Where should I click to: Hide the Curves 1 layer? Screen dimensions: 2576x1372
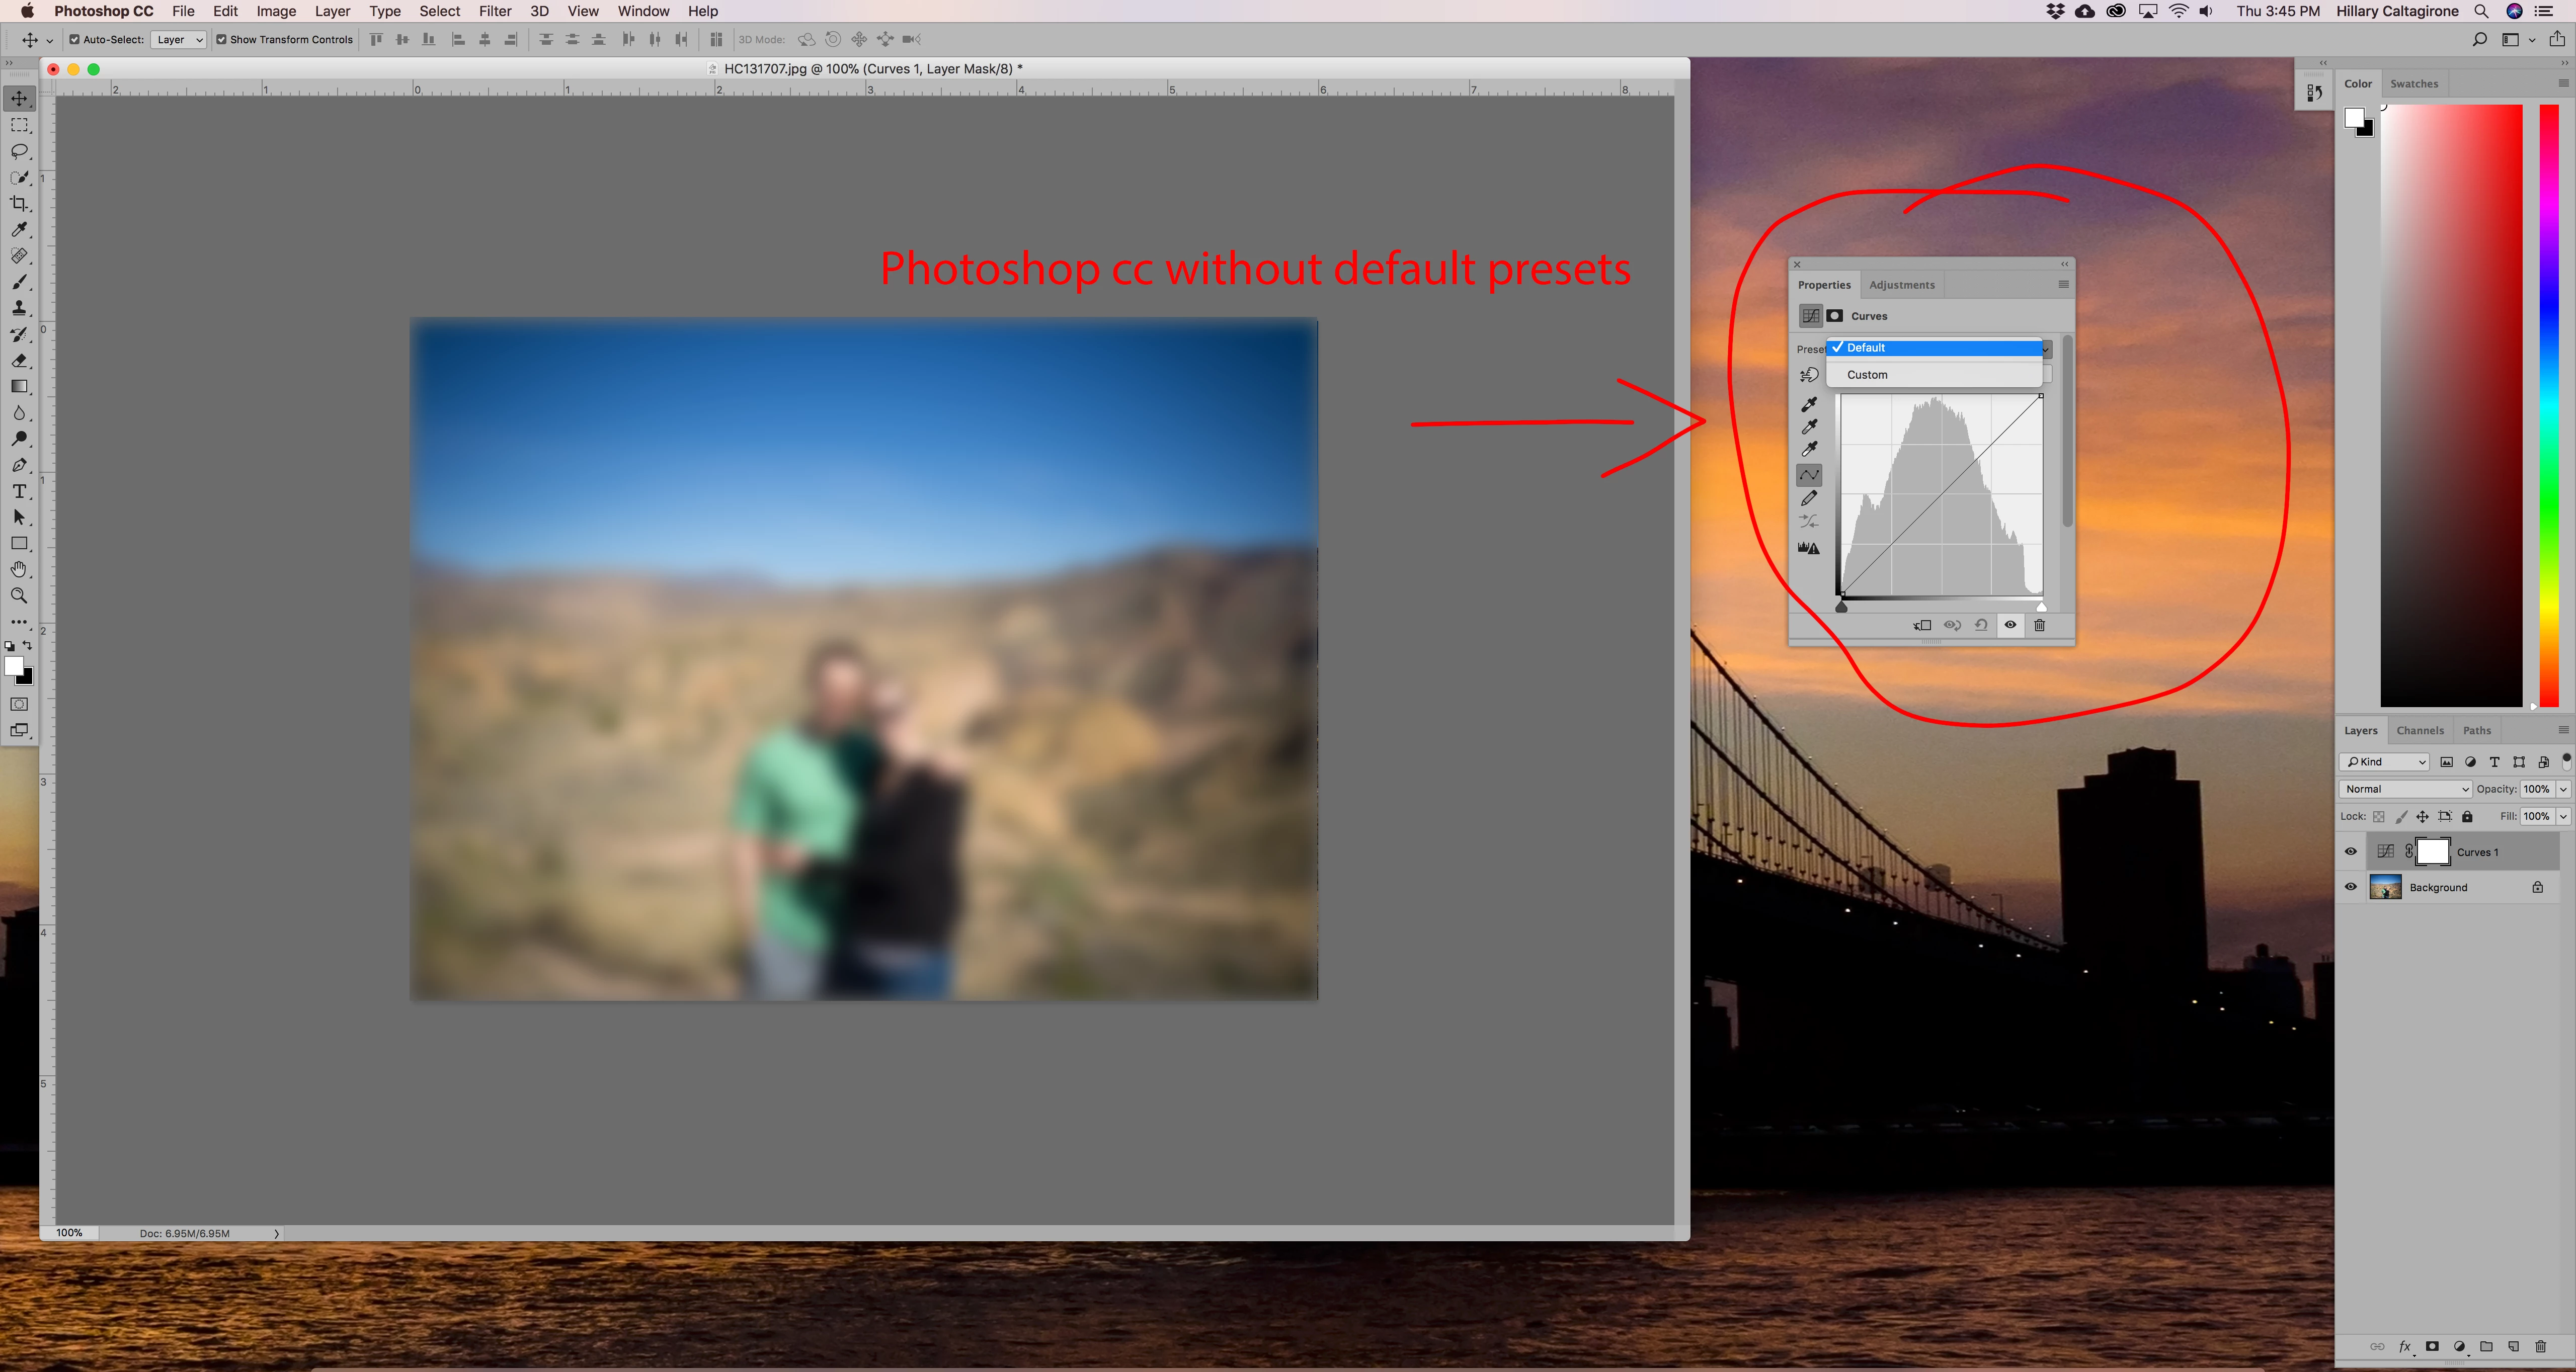[x=2351, y=852]
